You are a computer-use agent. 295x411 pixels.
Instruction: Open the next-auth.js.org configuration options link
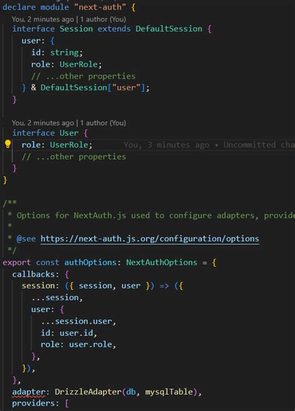150,238
